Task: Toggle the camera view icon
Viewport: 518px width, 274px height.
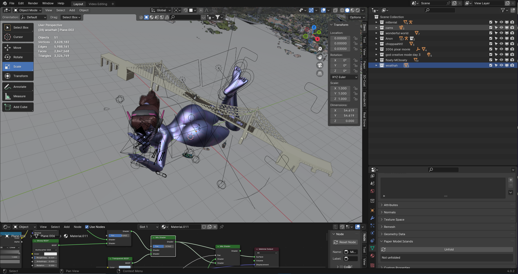Action: pyautogui.click(x=320, y=65)
